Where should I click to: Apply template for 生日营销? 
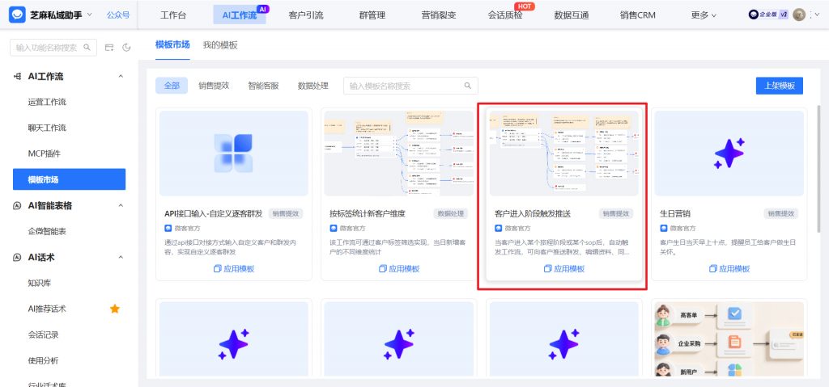coord(729,269)
